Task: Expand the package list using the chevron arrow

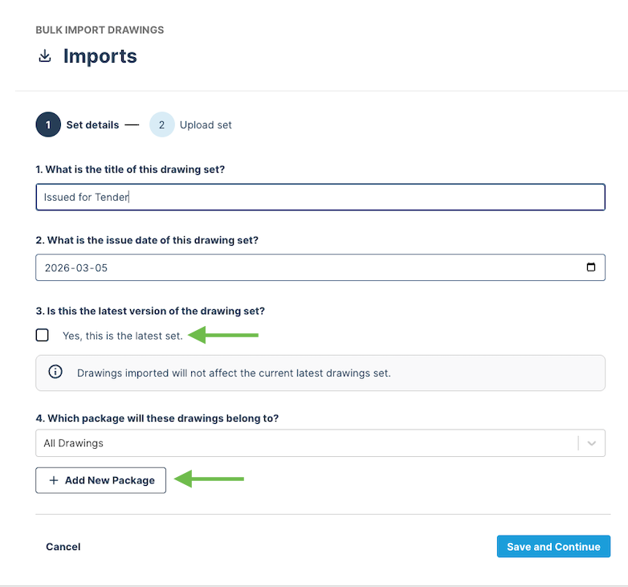Action: 592,443
